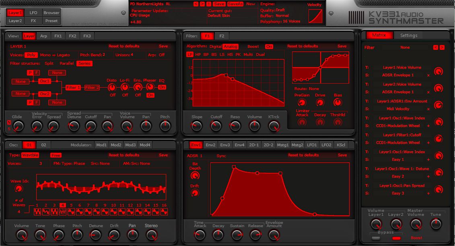Viewport: 455px width, 246px height.
Task: Turn off the Phaser On switch
Action: coord(150,95)
